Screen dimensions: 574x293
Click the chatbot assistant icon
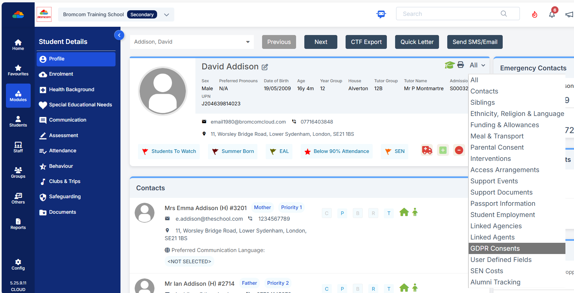tap(381, 14)
